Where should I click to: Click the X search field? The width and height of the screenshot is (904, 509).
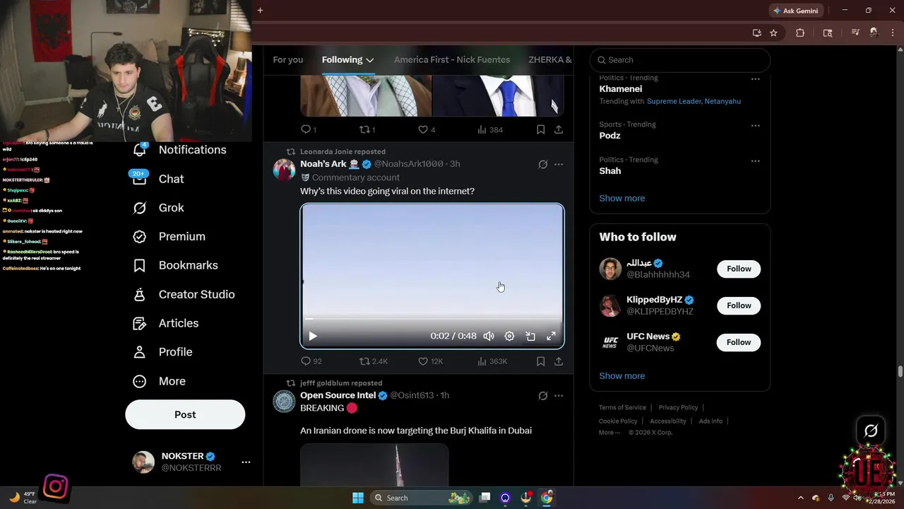pyautogui.click(x=679, y=60)
